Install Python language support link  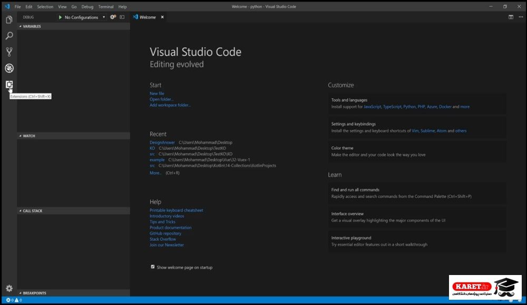tap(409, 107)
